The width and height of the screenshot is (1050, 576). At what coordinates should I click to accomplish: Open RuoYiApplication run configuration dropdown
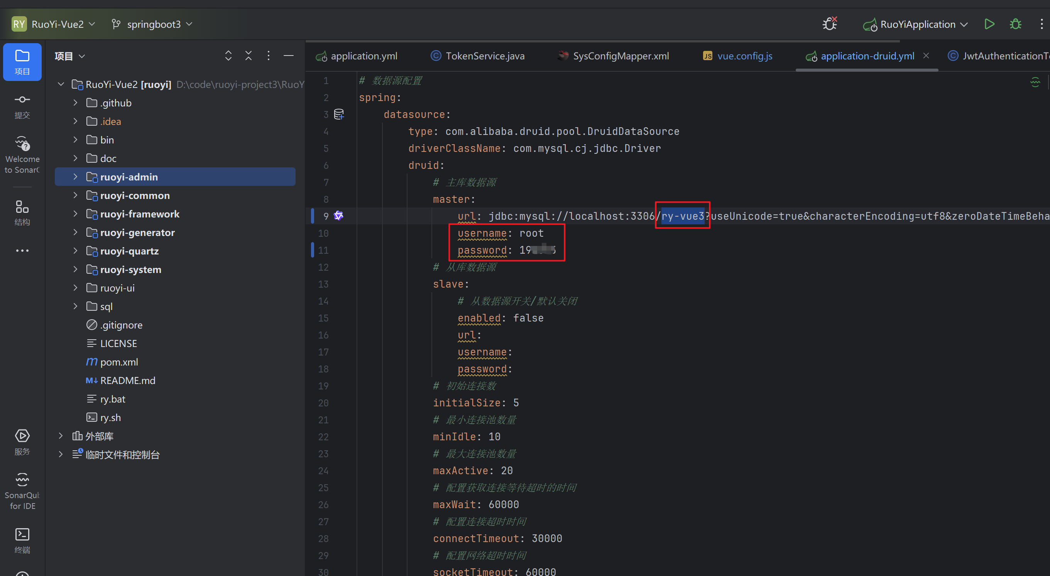915,24
